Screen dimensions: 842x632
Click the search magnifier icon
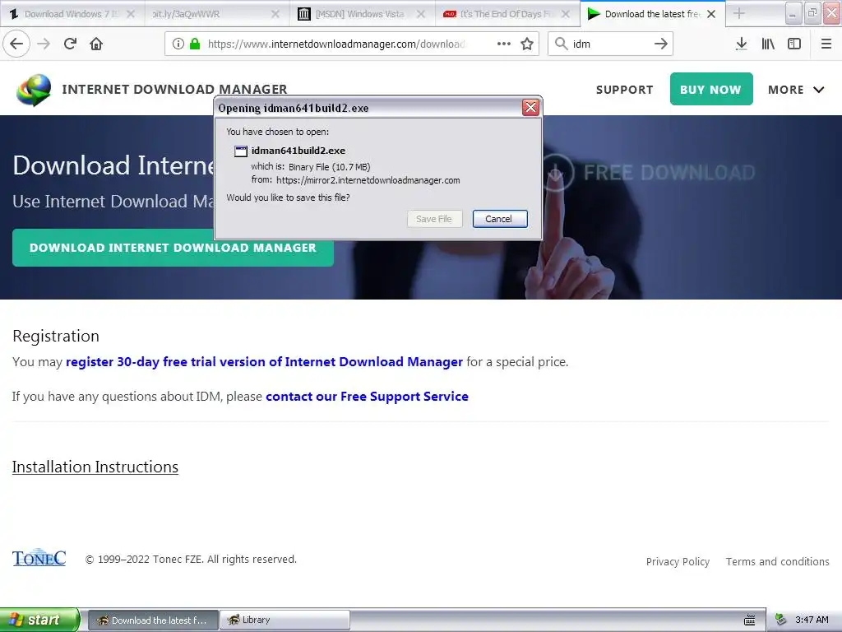[561, 44]
